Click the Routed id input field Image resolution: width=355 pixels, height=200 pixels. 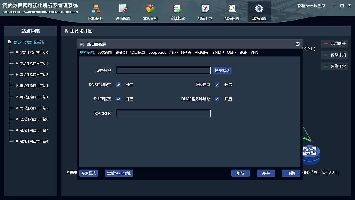coord(163,113)
